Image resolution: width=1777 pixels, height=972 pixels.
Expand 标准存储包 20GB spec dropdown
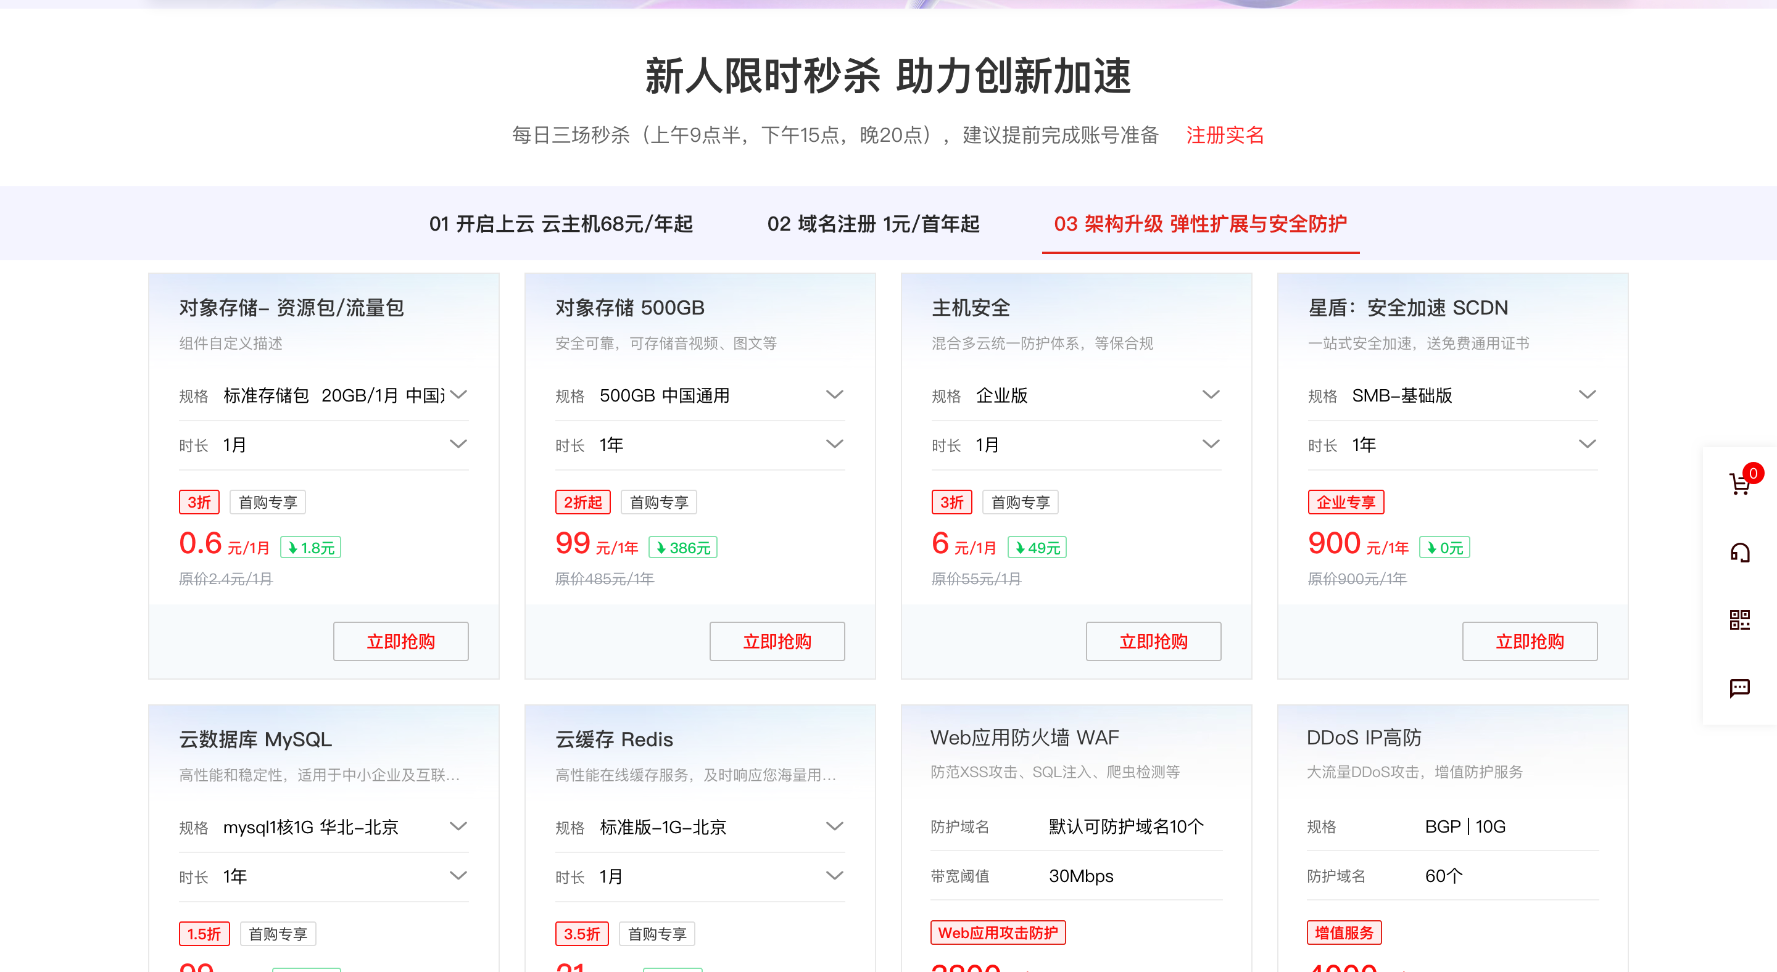pyautogui.click(x=458, y=395)
